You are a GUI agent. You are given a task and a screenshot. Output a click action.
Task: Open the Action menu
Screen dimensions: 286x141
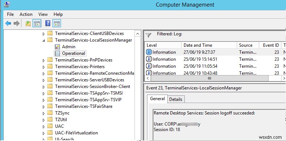[x=26, y=14]
